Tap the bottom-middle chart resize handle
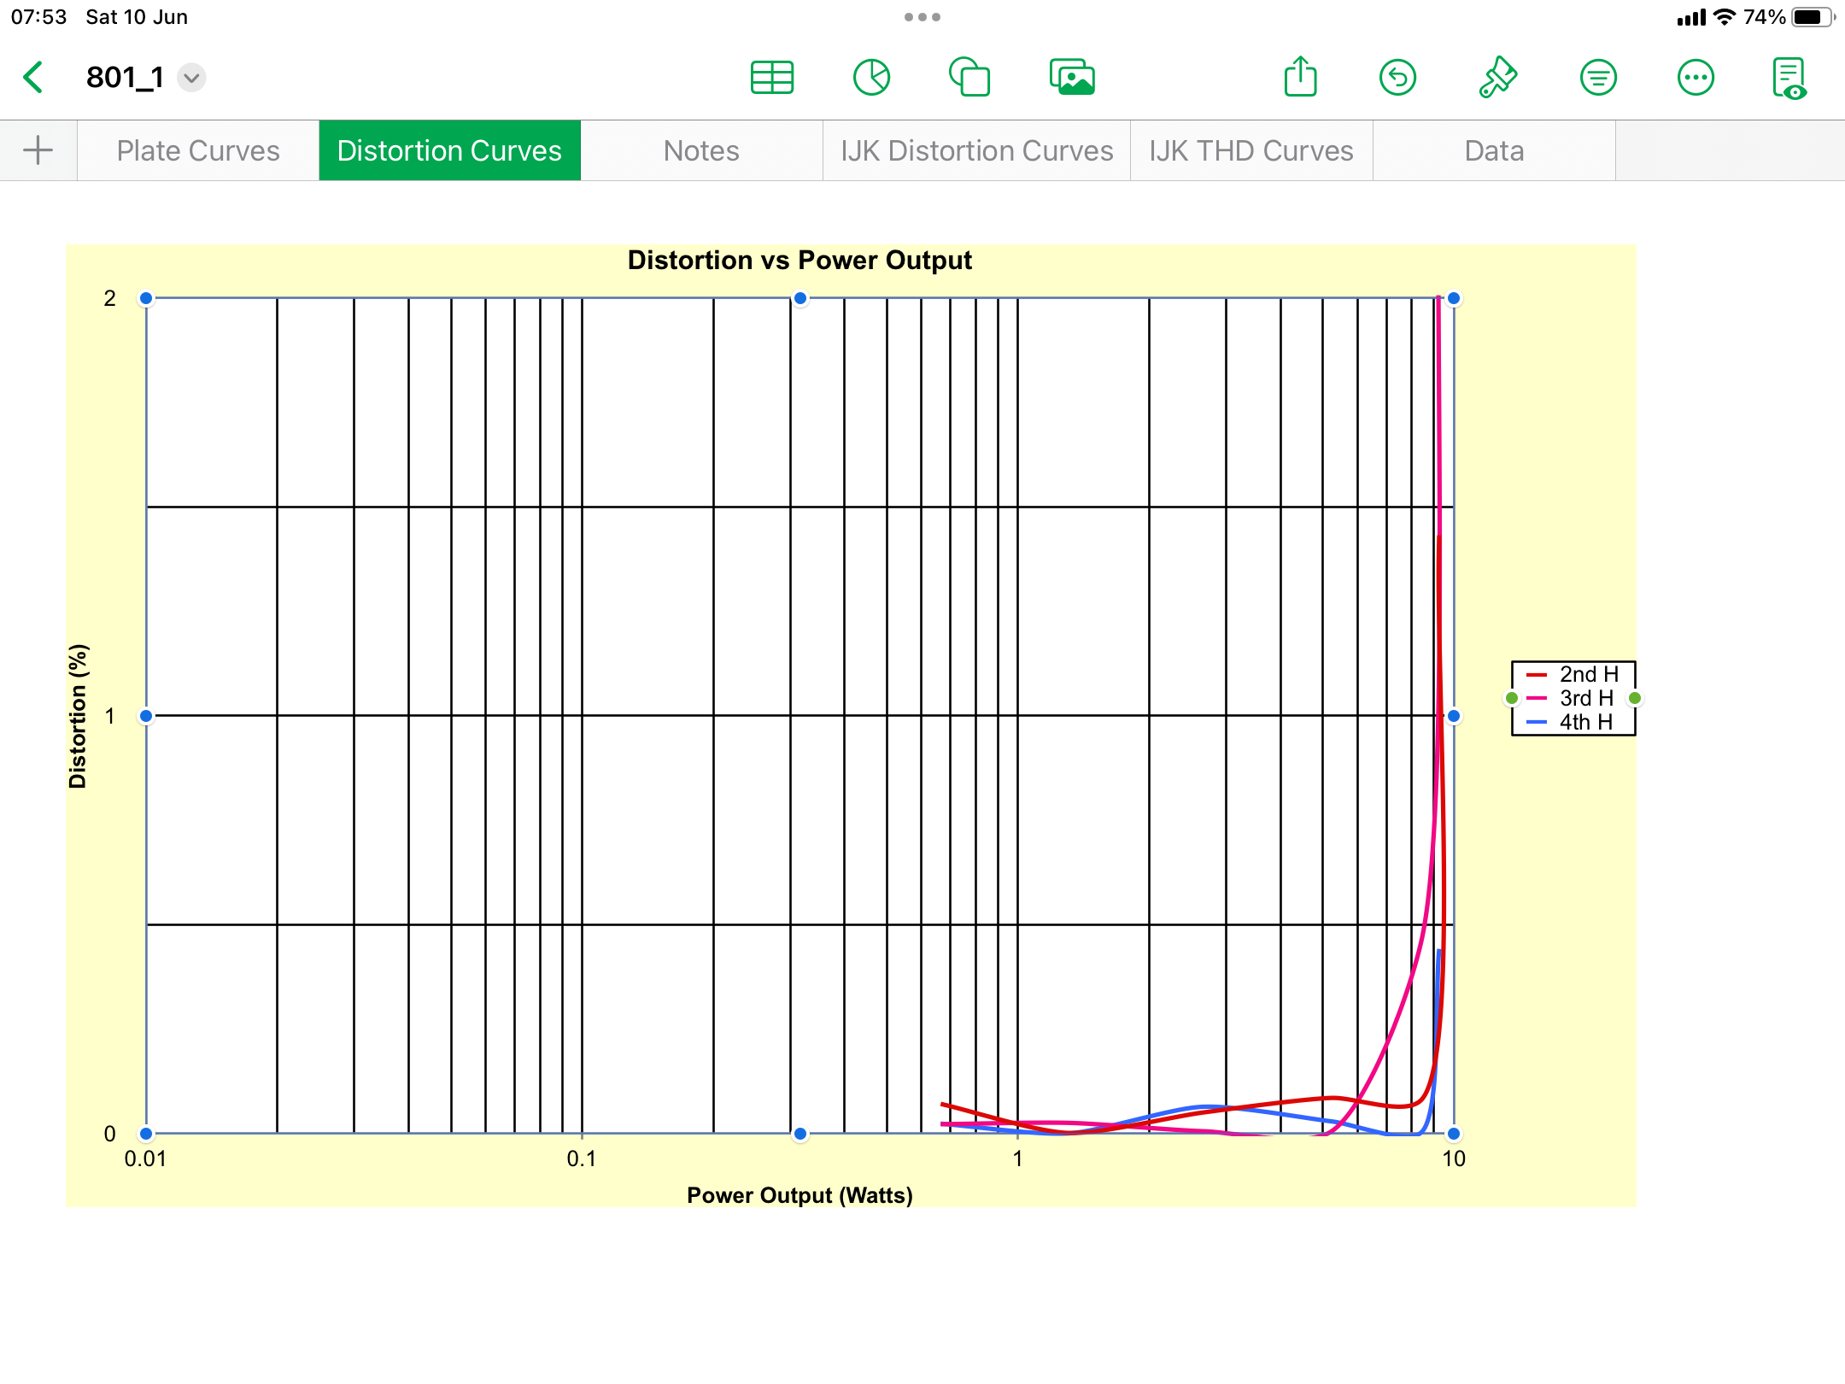The width and height of the screenshot is (1845, 1384). (x=800, y=1134)
